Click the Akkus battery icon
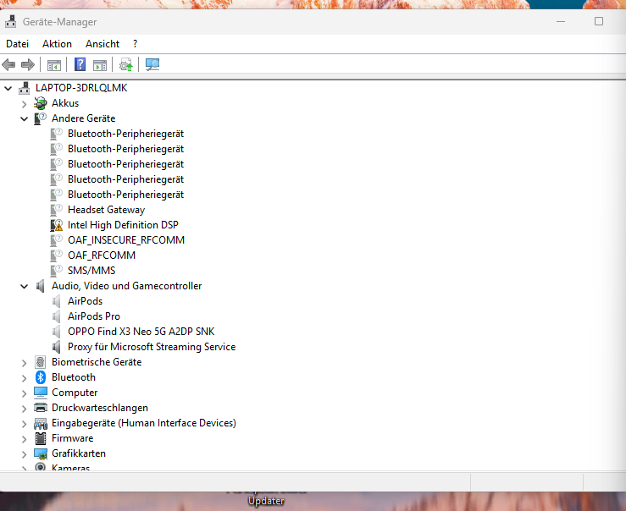The image size is (626, 511). tap(41, 103)
